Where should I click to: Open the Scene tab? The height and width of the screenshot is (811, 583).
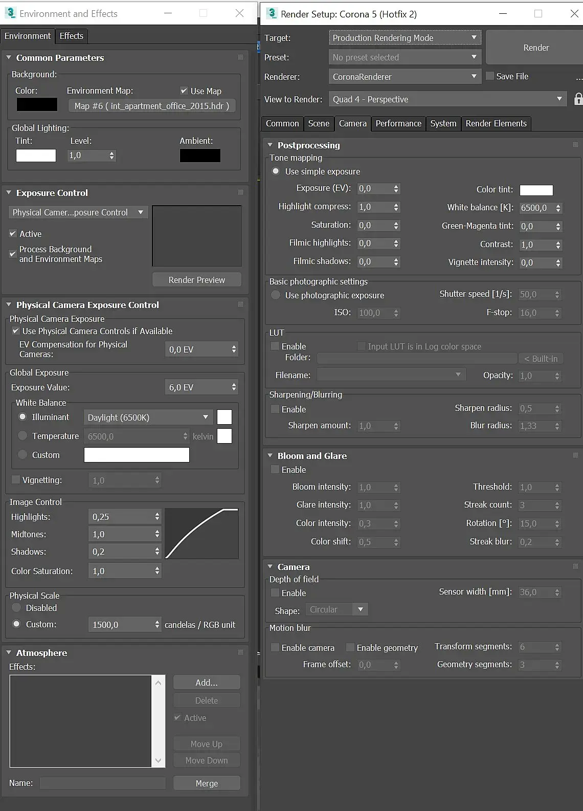click(319, 123)
